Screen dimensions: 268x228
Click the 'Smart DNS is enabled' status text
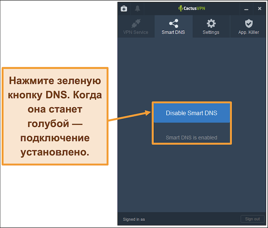(x=191, y=138)
